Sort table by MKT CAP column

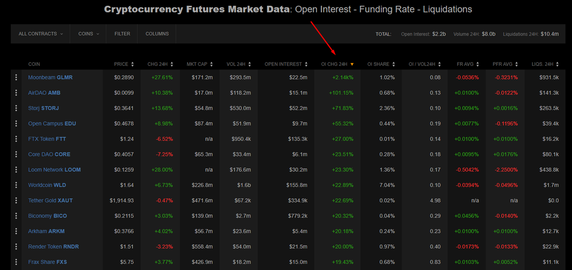point(200,64)
